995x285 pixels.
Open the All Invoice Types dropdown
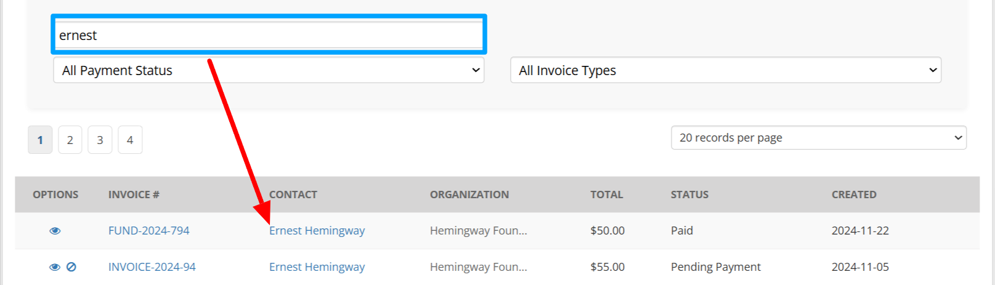coord(725,70)
